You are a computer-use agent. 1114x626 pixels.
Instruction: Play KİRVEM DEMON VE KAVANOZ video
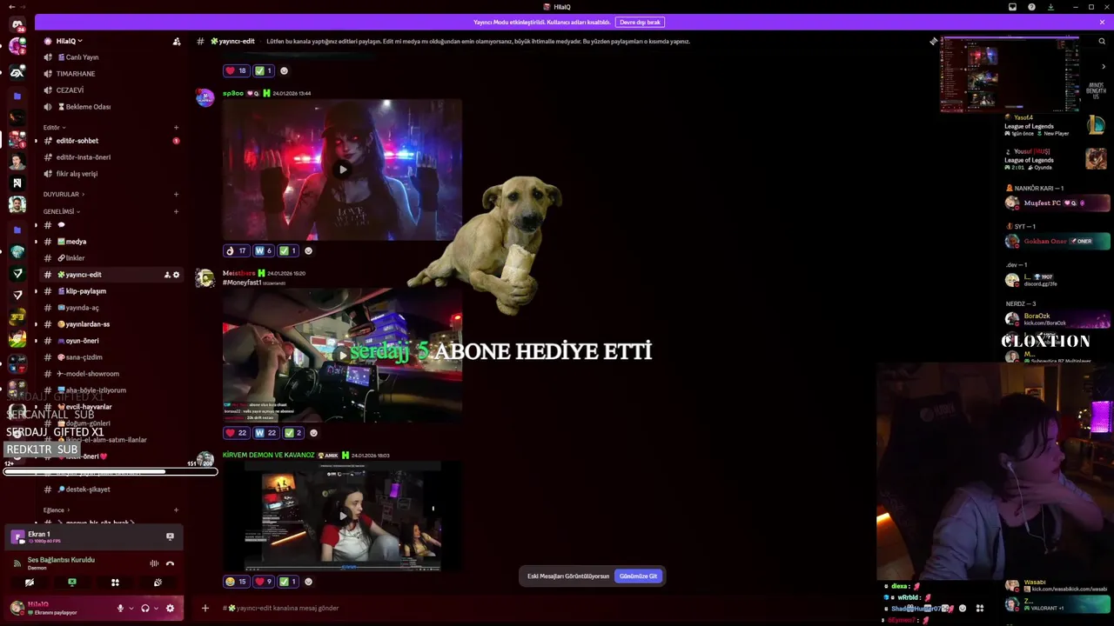[342, 515]
